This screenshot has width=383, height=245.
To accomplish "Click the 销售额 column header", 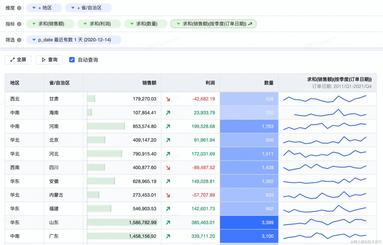I will (x=149, y=83).
